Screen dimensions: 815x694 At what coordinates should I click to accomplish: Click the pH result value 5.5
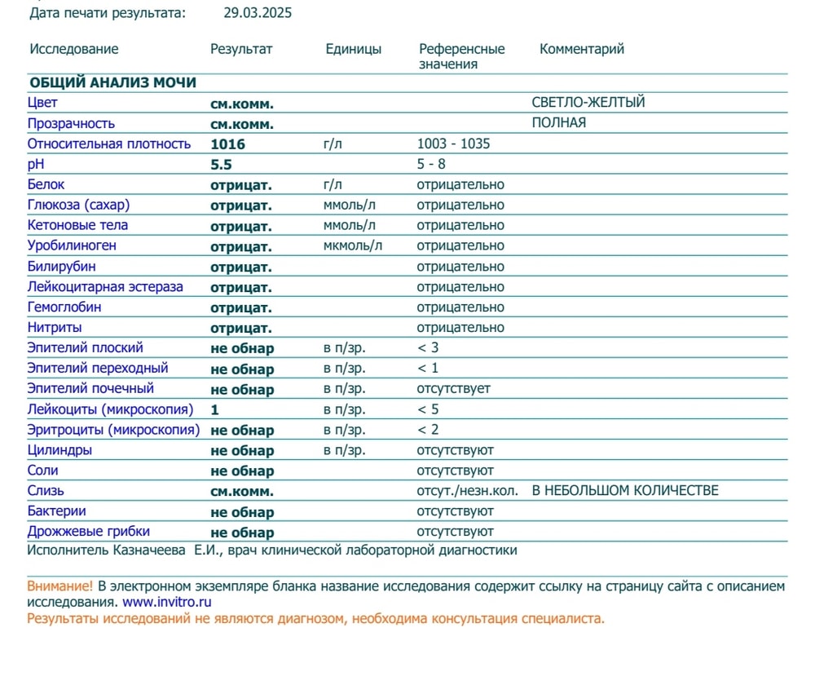click(221, 165)
